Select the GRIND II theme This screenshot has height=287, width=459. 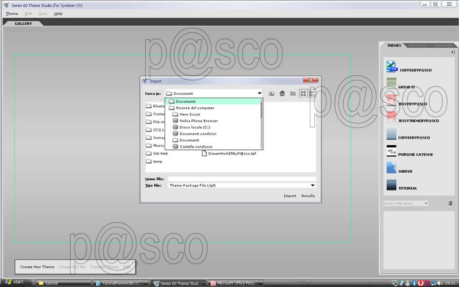click(x=400, y=84)
